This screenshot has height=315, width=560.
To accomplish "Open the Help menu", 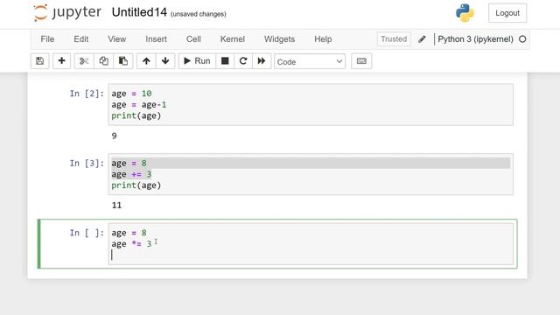I will [323, 39].
